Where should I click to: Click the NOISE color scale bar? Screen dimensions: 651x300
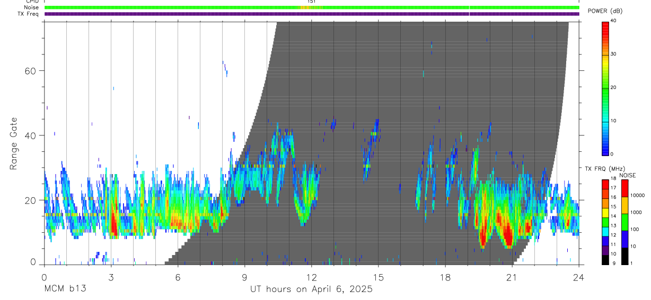[625, 222]
